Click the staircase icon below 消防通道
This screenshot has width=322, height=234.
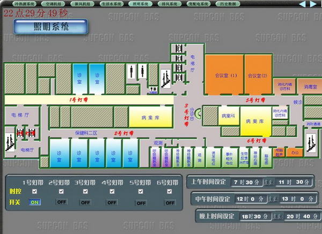tap(311, 143)
